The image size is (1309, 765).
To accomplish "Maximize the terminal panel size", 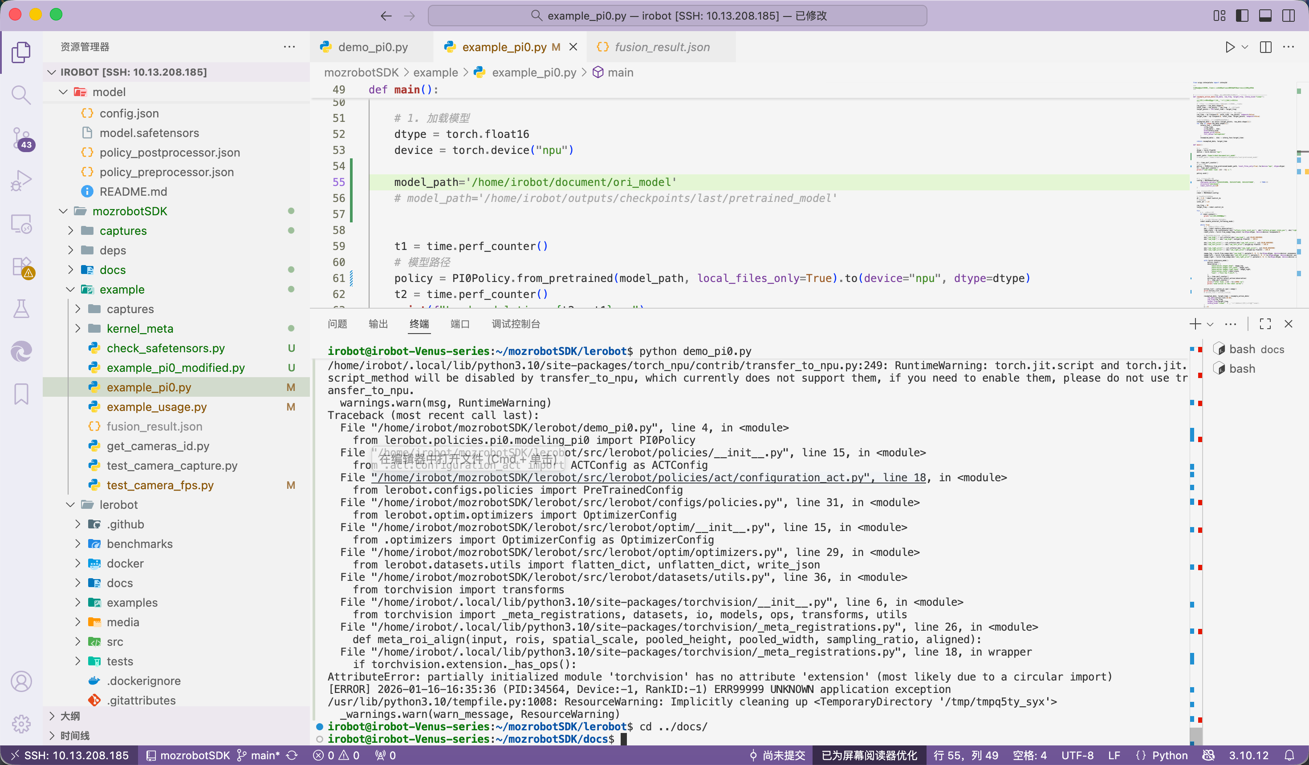I will [x=1265, y=324].
